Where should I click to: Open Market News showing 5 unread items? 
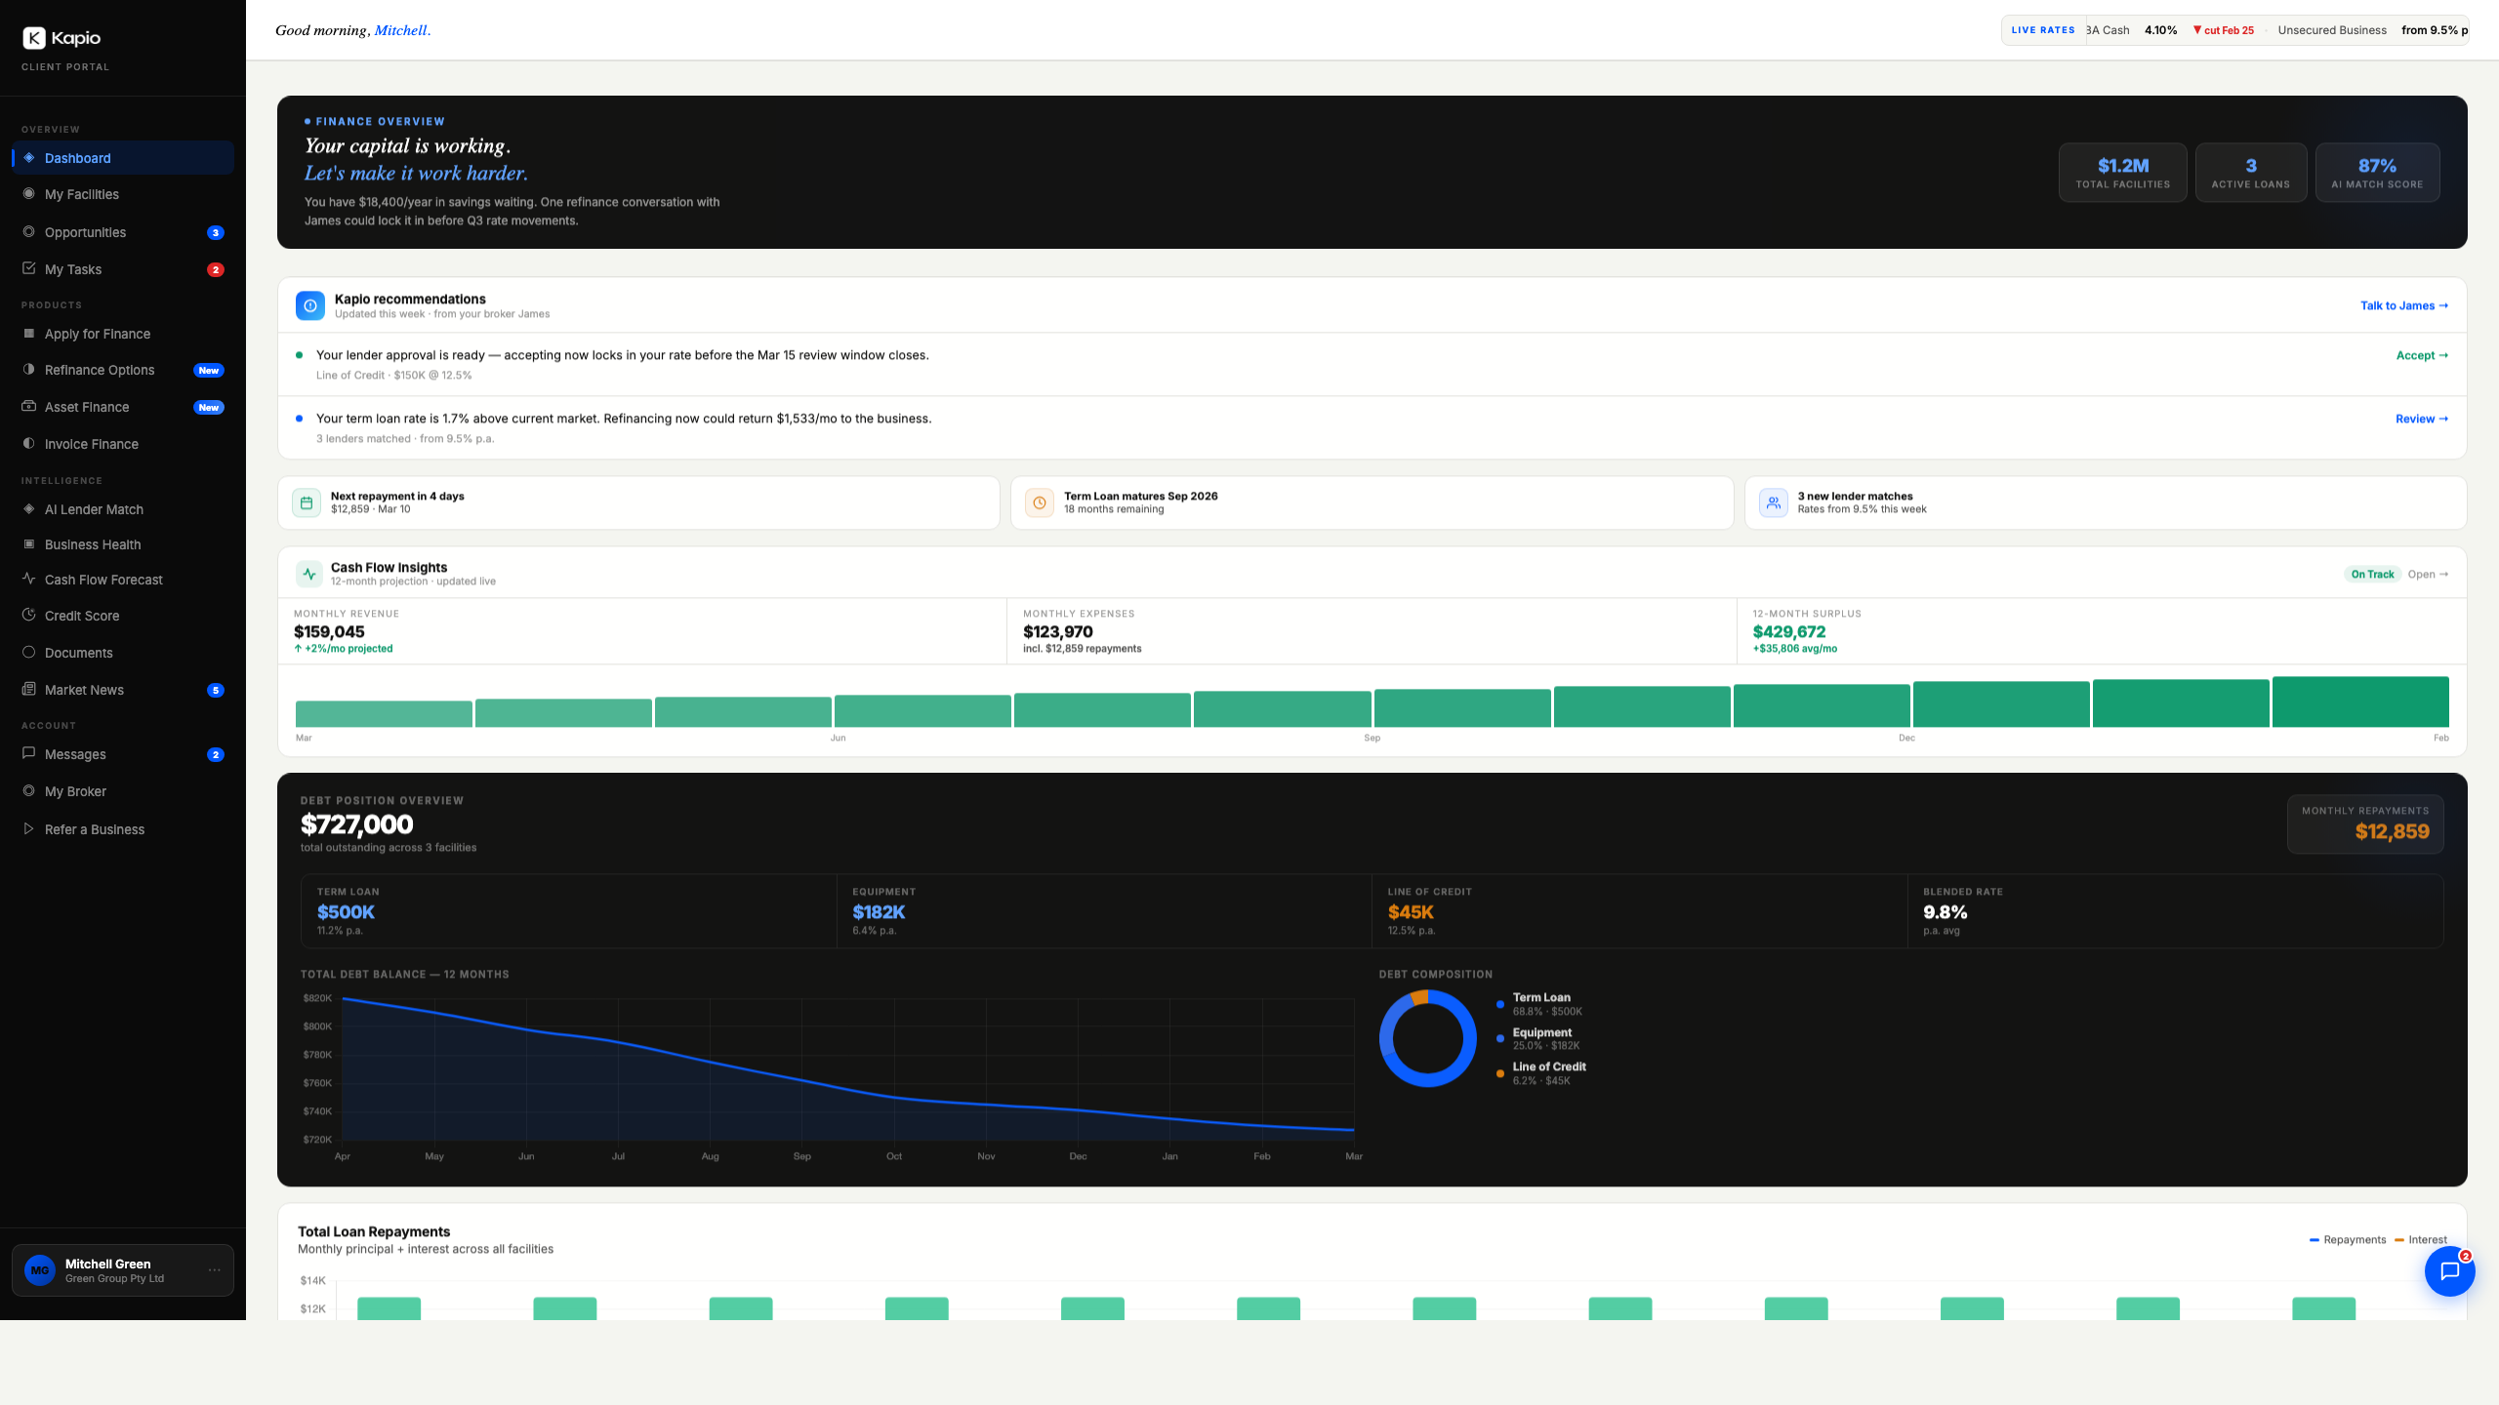click(84, 689)
